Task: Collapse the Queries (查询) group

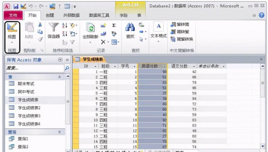Action: tap(59, 132)
